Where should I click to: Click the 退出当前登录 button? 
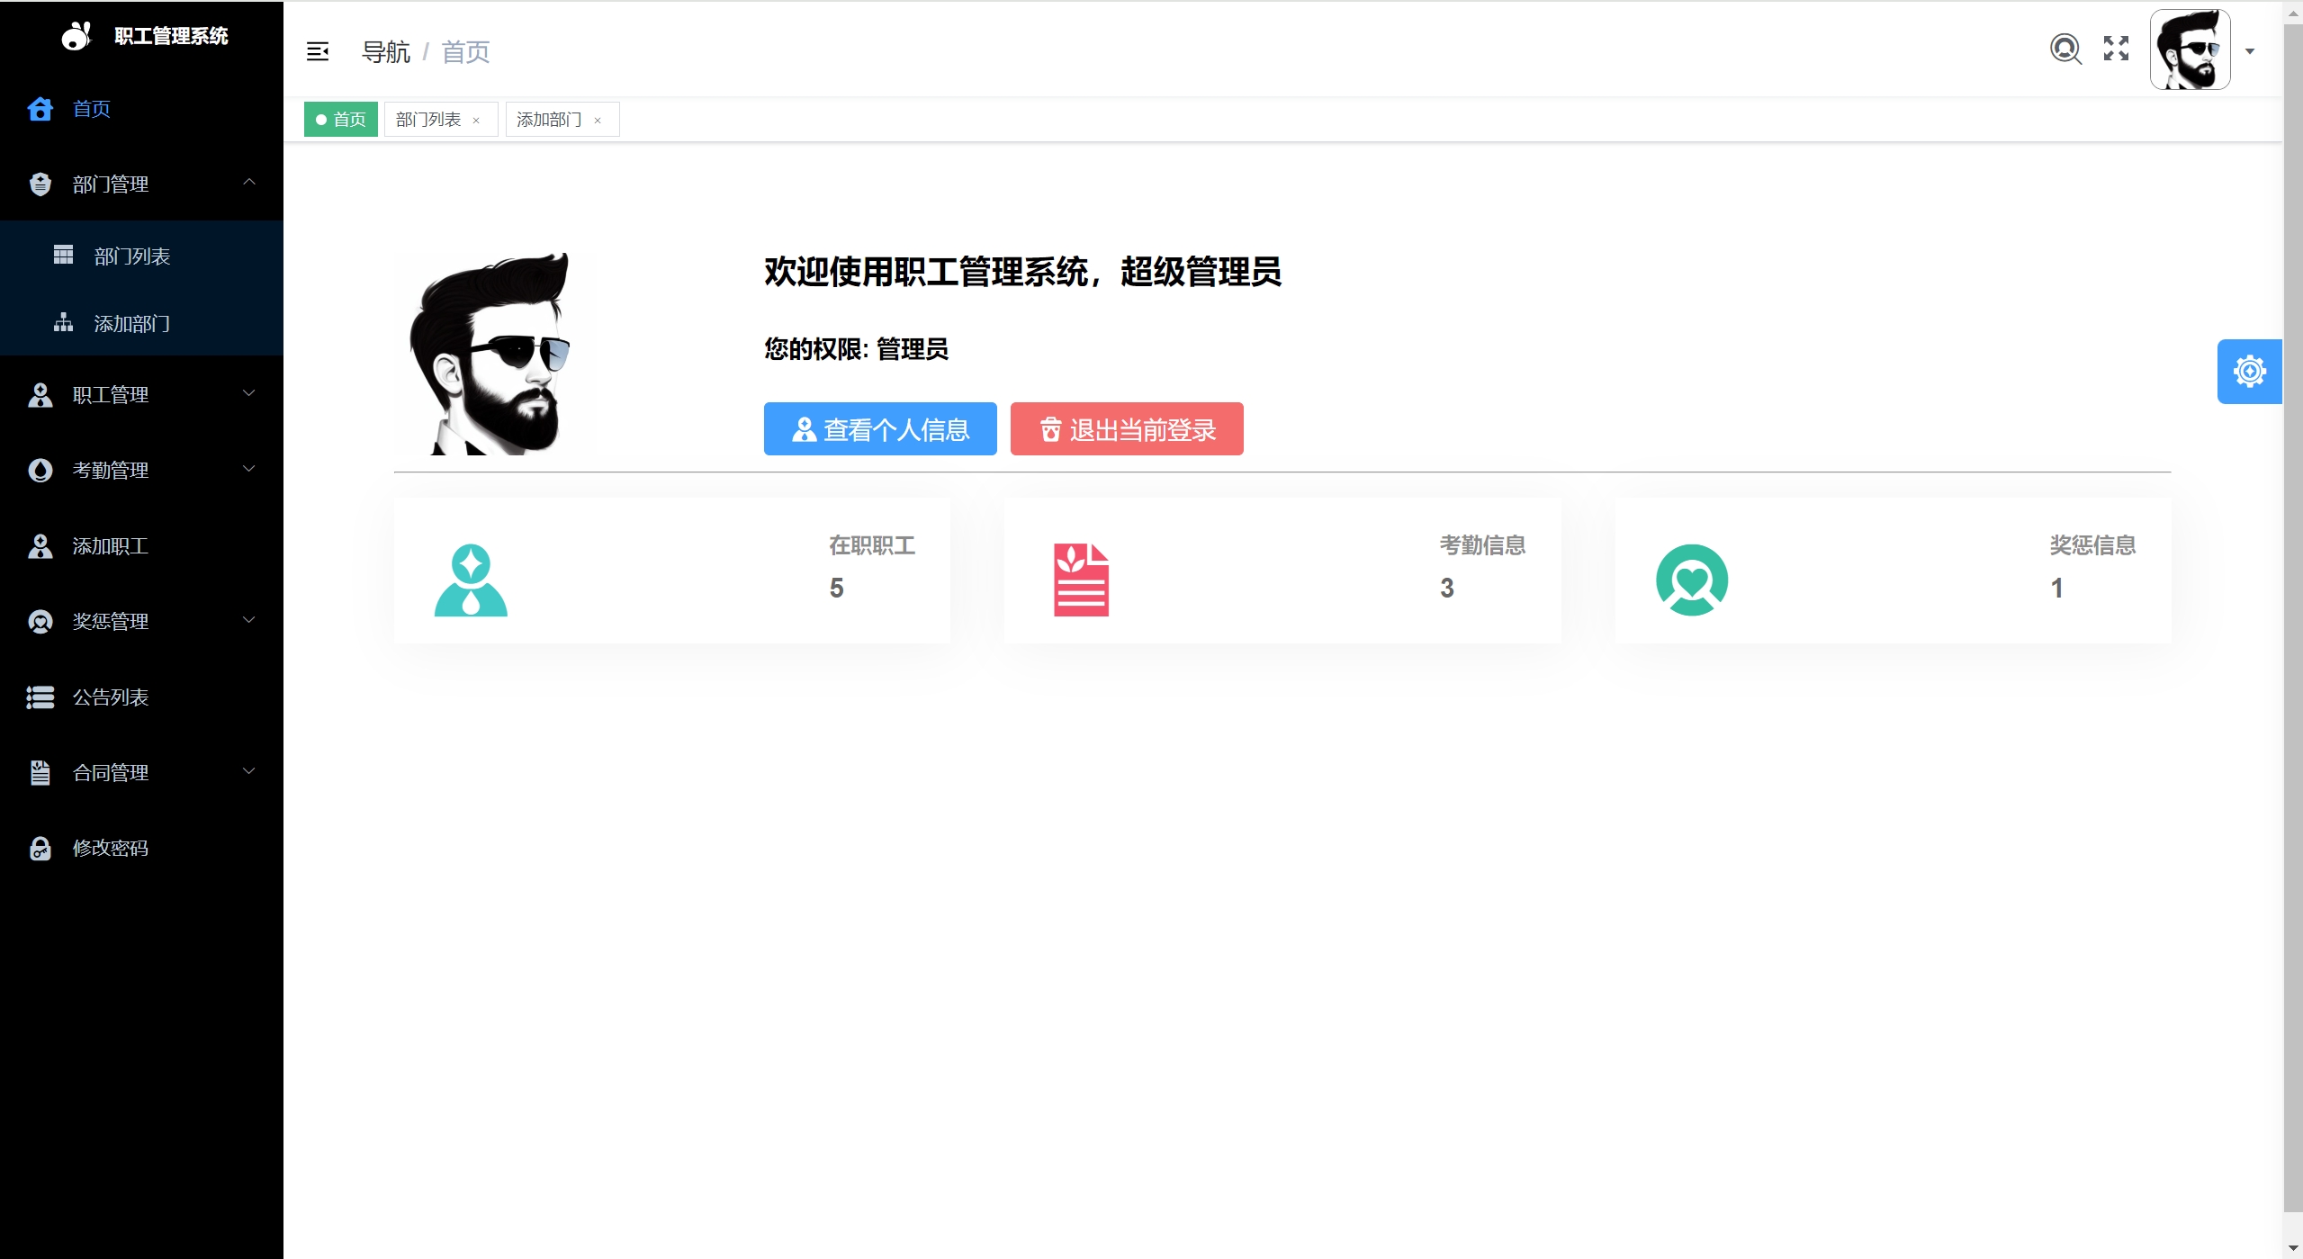click(x=1126, y=429)
